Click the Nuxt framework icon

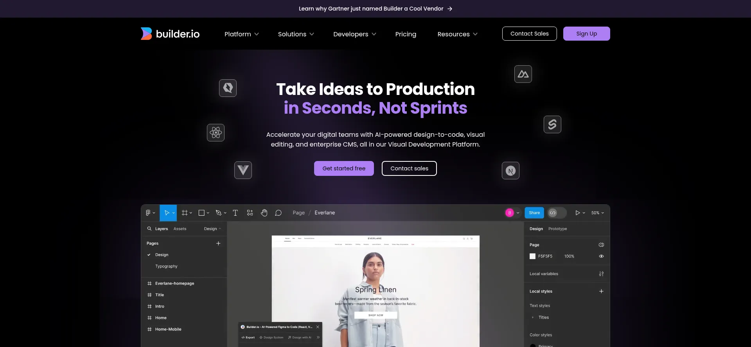(x=523, y=74)
